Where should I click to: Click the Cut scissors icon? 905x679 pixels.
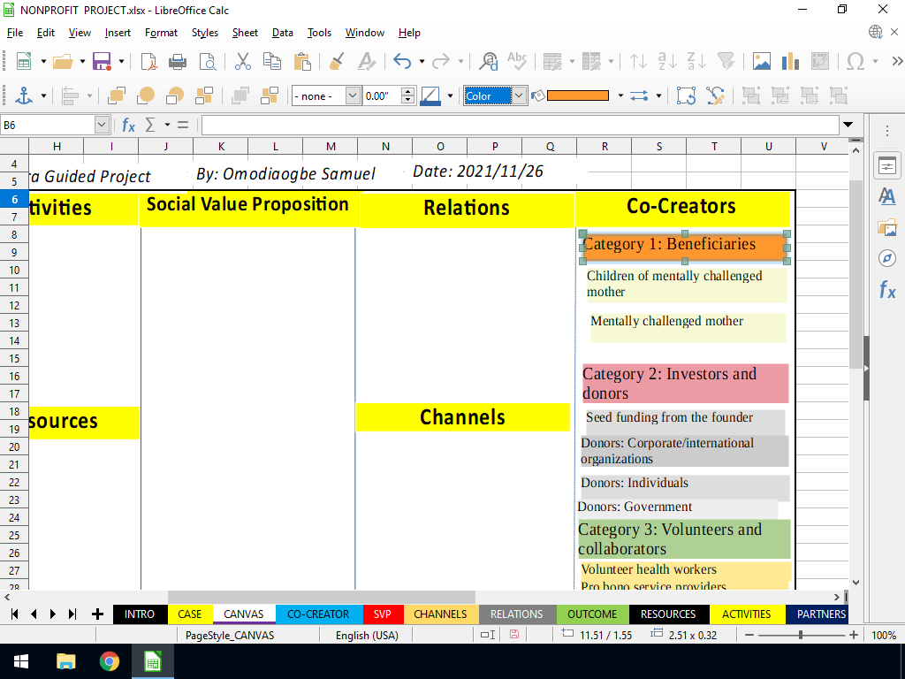[x=243, y=61]
